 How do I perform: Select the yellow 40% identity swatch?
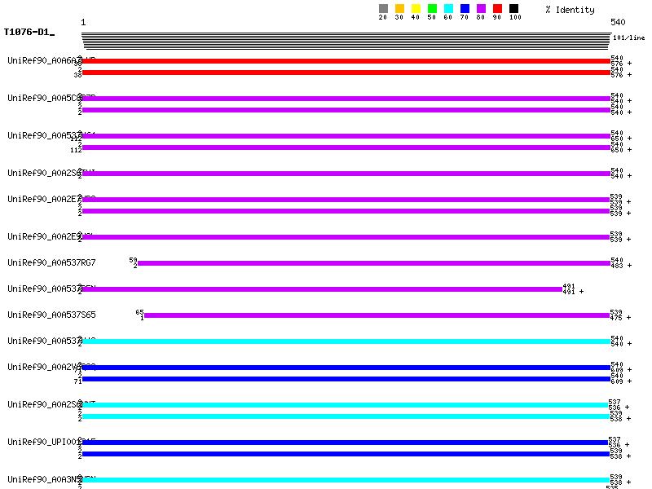tap(416, 9)
